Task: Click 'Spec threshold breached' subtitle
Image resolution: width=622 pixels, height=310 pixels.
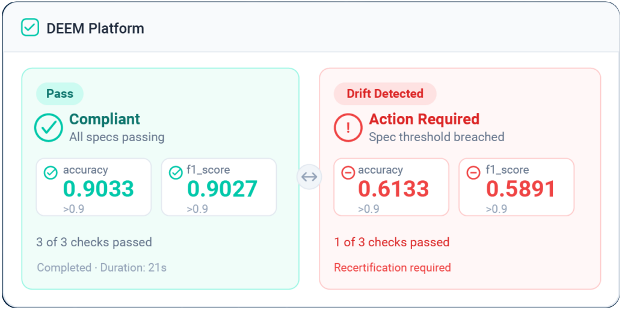Action: click(437, 137)
